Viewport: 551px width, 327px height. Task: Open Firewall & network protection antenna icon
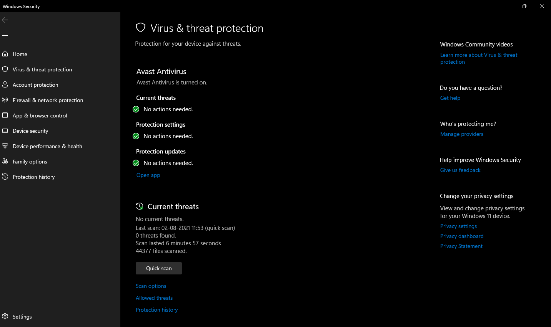(5, 100)
